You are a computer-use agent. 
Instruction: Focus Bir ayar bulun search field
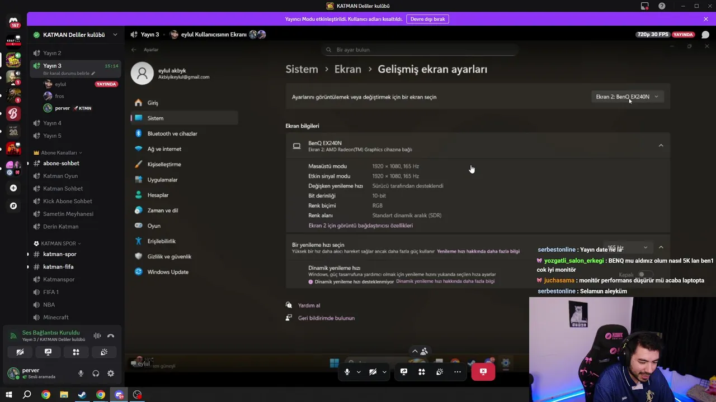point(420,50)
